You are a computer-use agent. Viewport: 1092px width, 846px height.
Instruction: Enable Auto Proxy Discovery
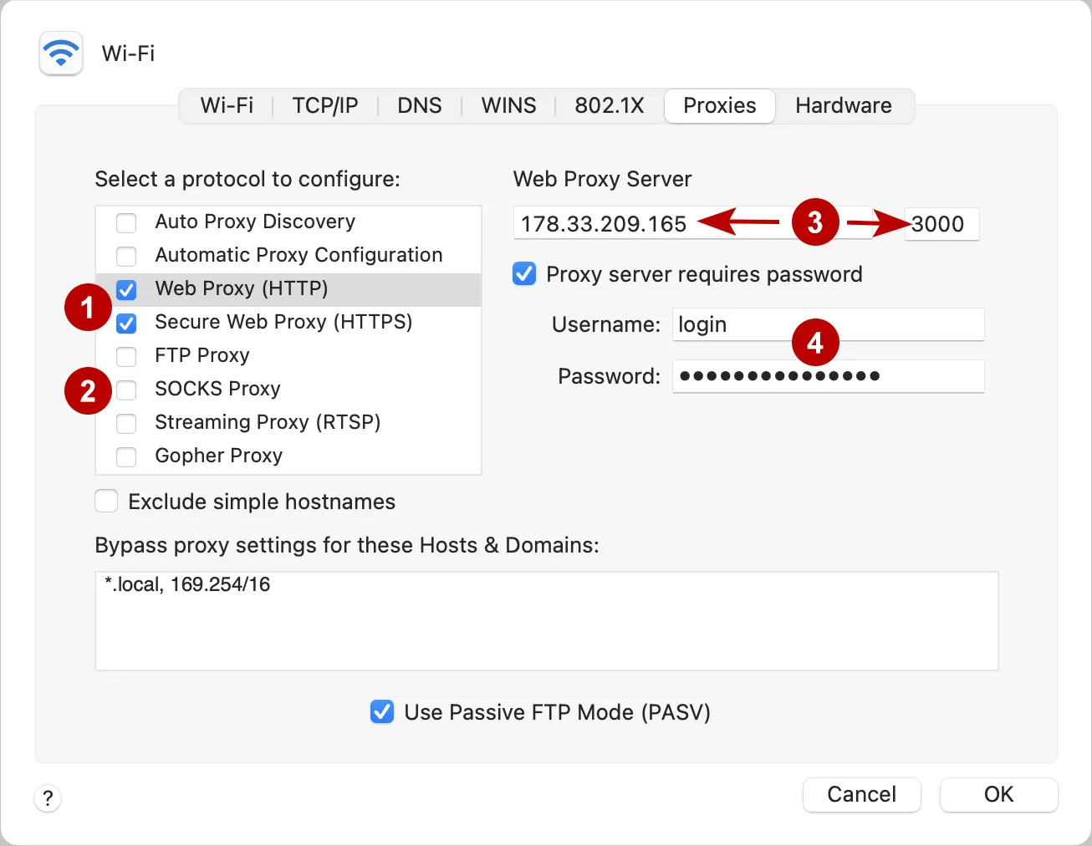(x=126, y=222)
